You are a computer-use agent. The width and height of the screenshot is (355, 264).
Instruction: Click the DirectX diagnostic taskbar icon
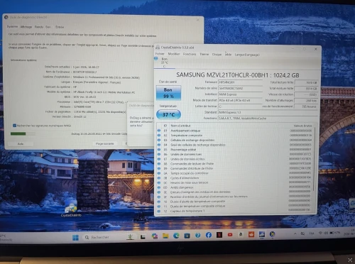pos(272,234)
